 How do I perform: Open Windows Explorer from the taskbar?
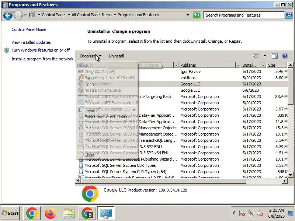[x=69, y=213]
